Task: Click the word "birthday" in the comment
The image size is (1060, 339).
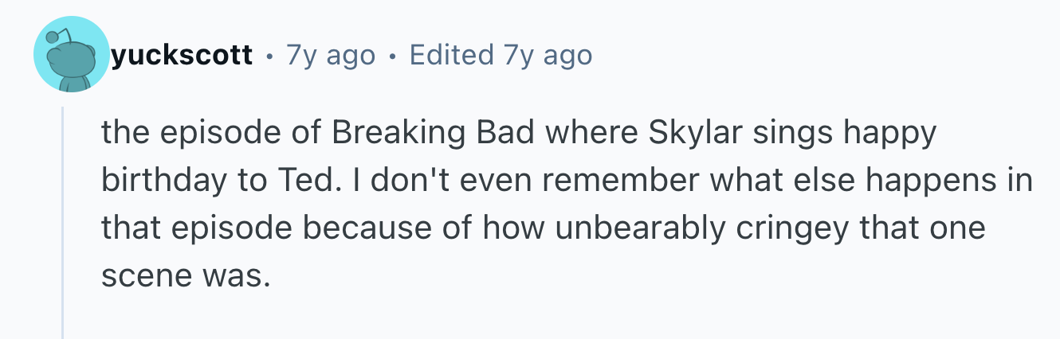Action: [160, 181]
